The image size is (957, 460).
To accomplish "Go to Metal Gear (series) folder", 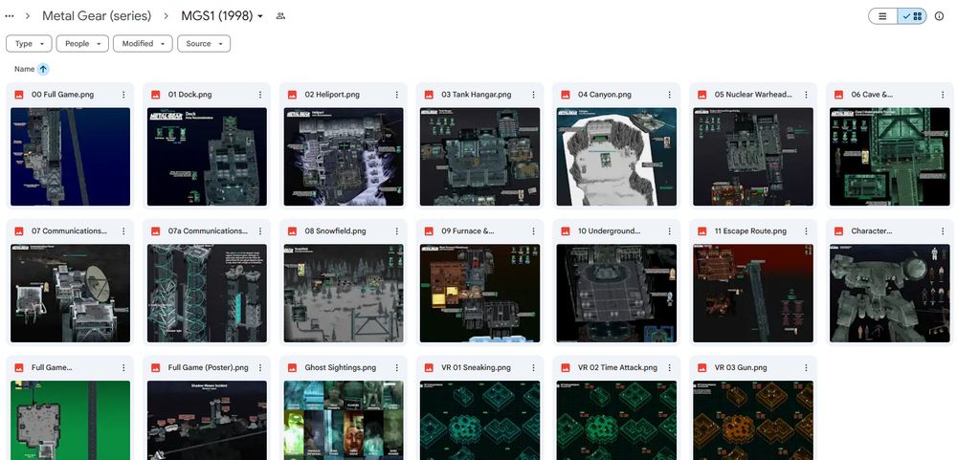I will (97, 16).
